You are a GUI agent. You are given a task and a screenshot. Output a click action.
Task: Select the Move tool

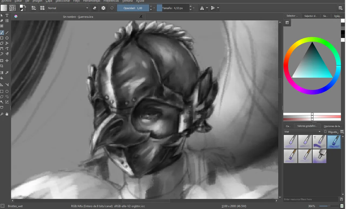[x=7, y=61]
